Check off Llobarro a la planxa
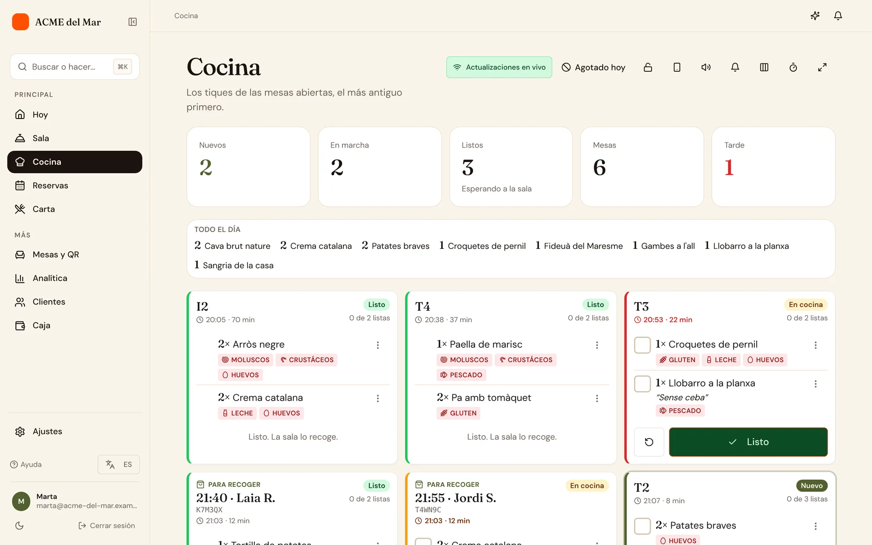Viewport: 872px width, 545px height. [642, 384]
